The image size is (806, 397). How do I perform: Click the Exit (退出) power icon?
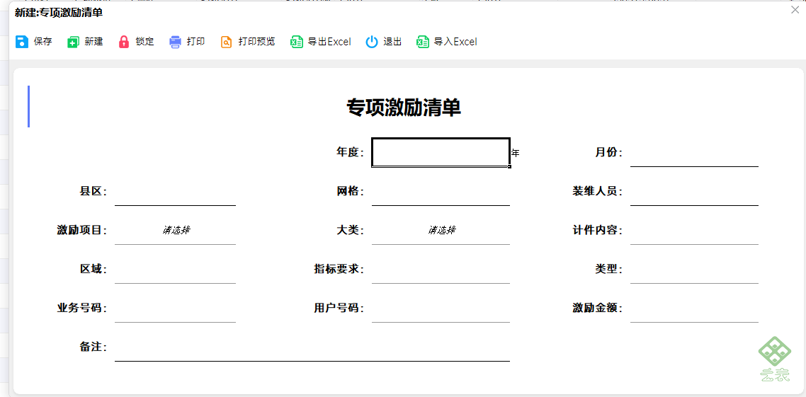point(372,42)
